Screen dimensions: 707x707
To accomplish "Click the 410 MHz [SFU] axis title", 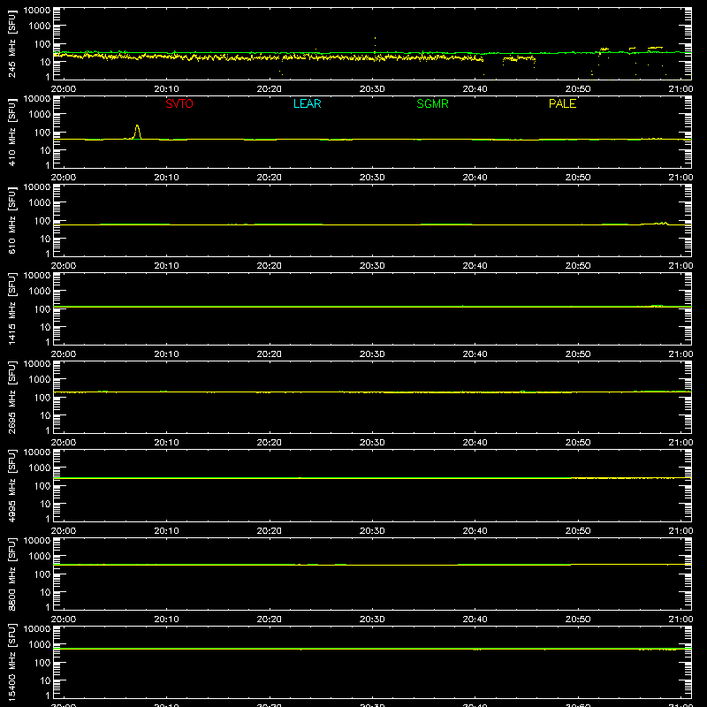I will 11,132.
